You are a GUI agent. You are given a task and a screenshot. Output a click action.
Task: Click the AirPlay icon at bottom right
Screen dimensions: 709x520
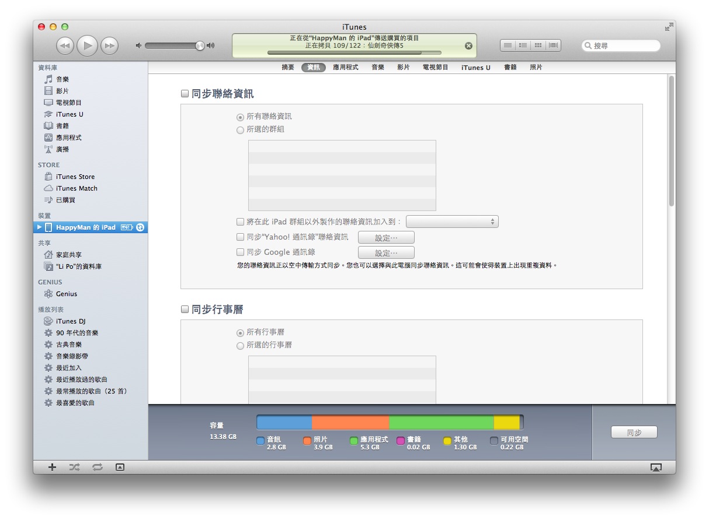pos(656,468)
